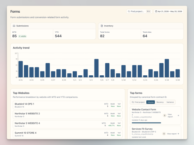Focus the Find project field in Top forms
The height and width of the screenshot is (145, 194).
[138, 102]
